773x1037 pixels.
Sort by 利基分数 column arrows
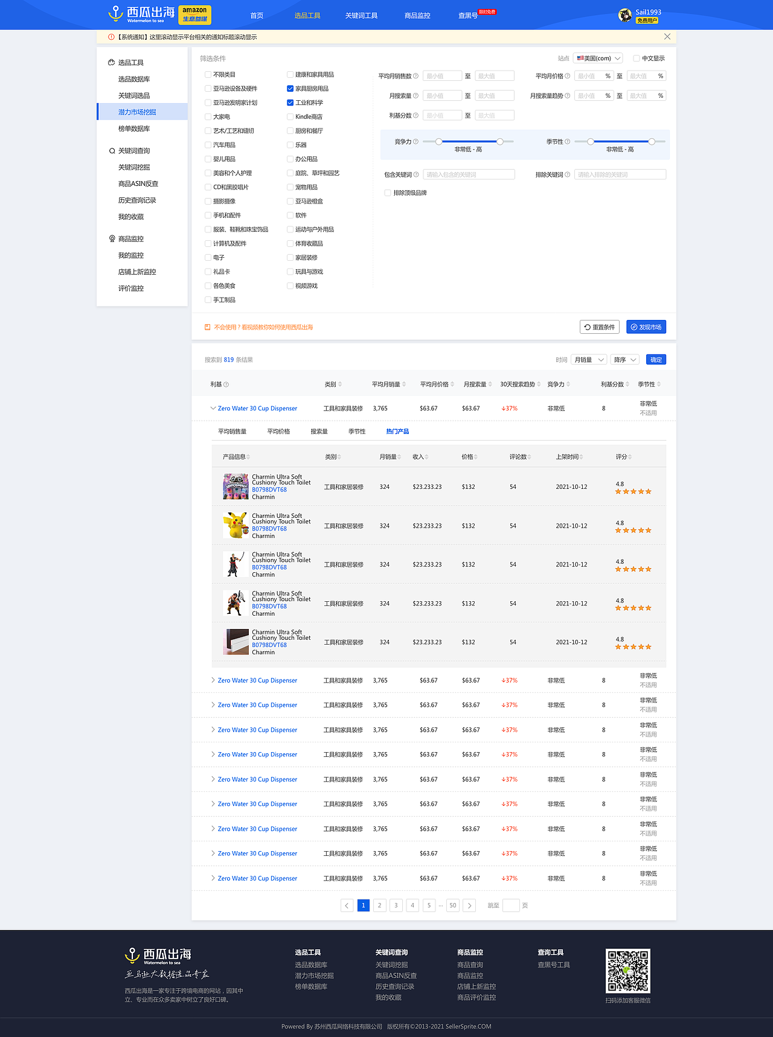pyautogui.click(x=627, y=384)
